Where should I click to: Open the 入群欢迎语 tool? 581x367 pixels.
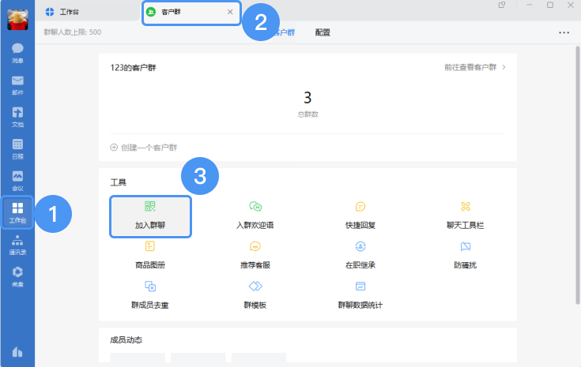(255, 215)
